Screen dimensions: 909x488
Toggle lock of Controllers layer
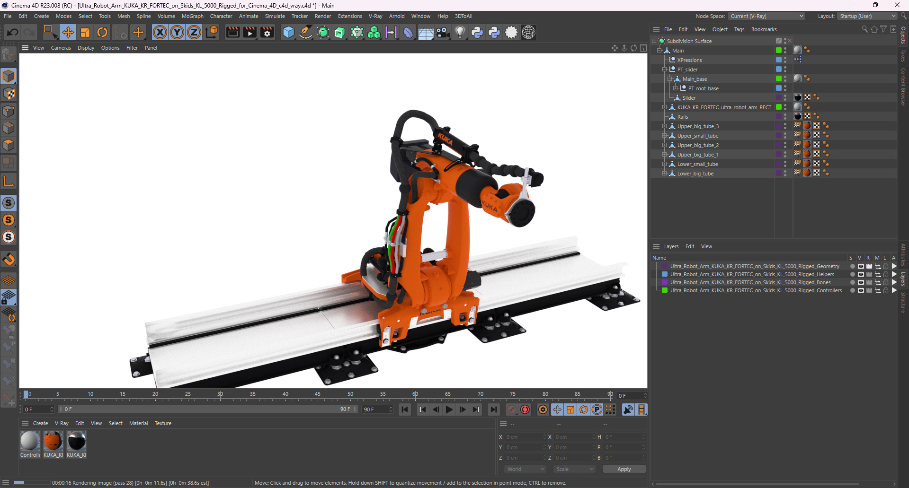tap(886, 290)
